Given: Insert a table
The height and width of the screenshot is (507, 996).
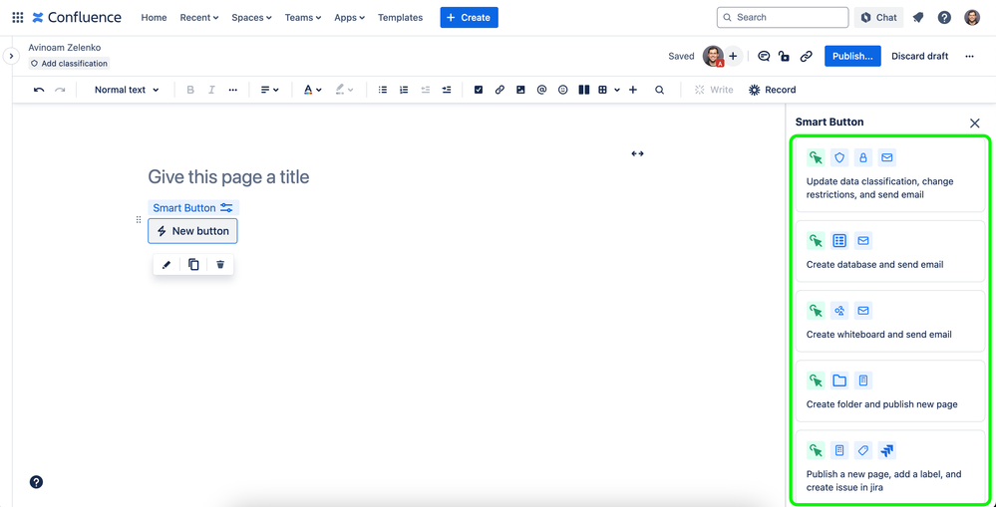Looking at the screenshot, I should (x=602, y=90).
